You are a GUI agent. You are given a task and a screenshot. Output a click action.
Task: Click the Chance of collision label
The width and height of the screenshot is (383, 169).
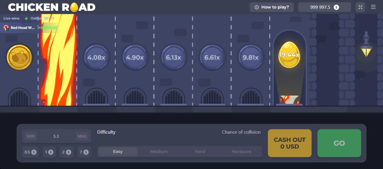click(241, 132)
